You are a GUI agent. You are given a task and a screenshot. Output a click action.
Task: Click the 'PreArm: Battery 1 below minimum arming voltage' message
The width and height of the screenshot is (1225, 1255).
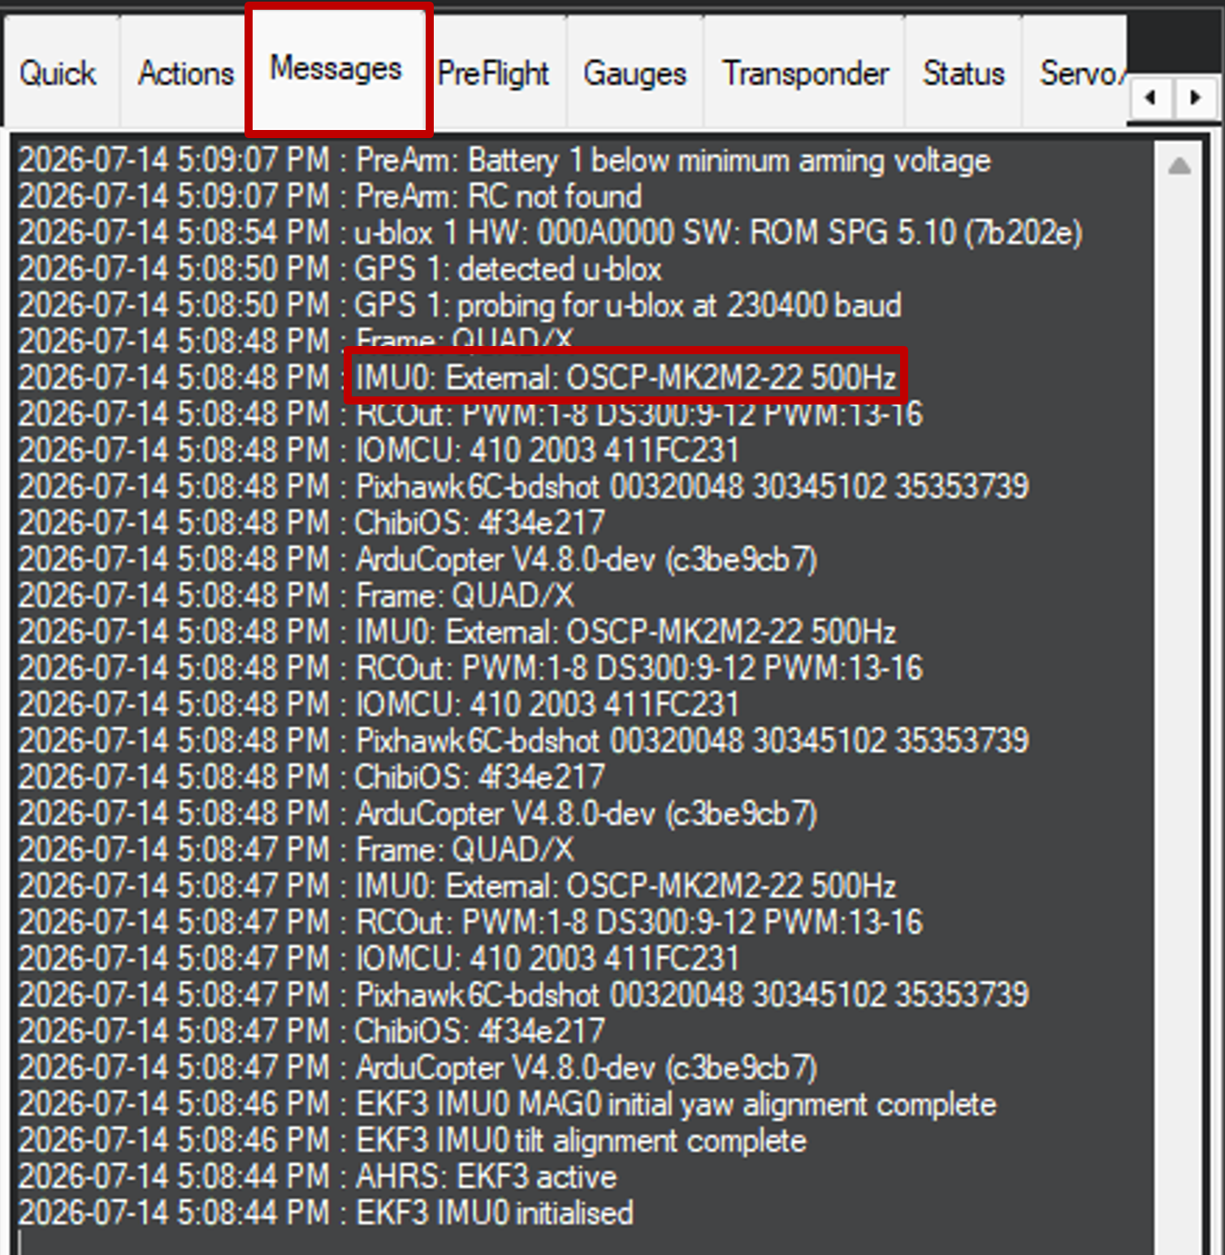pyautogui.click(x=504, y=161)
